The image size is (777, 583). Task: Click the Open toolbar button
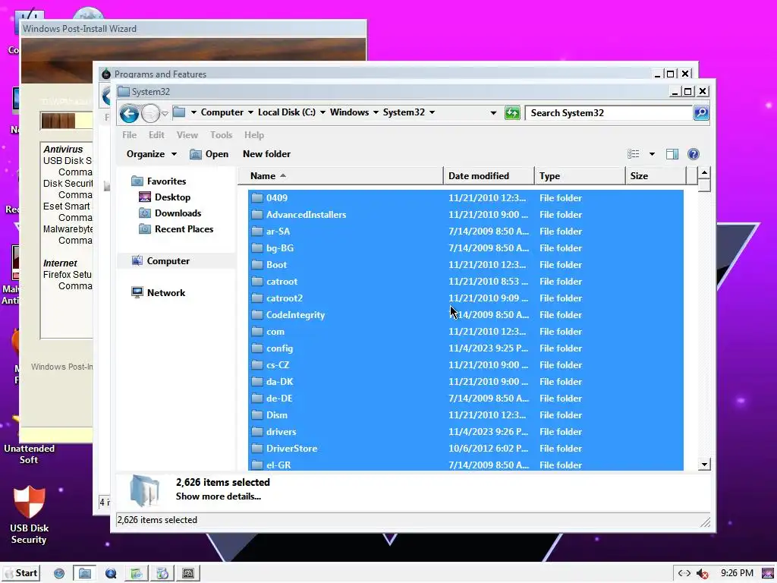coord(209,154)
